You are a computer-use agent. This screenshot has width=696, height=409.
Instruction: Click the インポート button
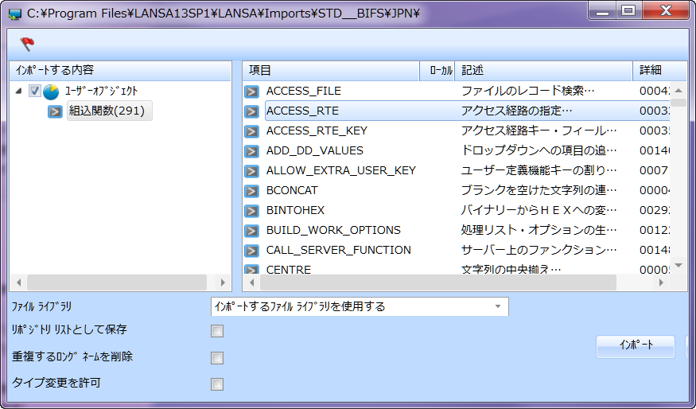[636, 346]
